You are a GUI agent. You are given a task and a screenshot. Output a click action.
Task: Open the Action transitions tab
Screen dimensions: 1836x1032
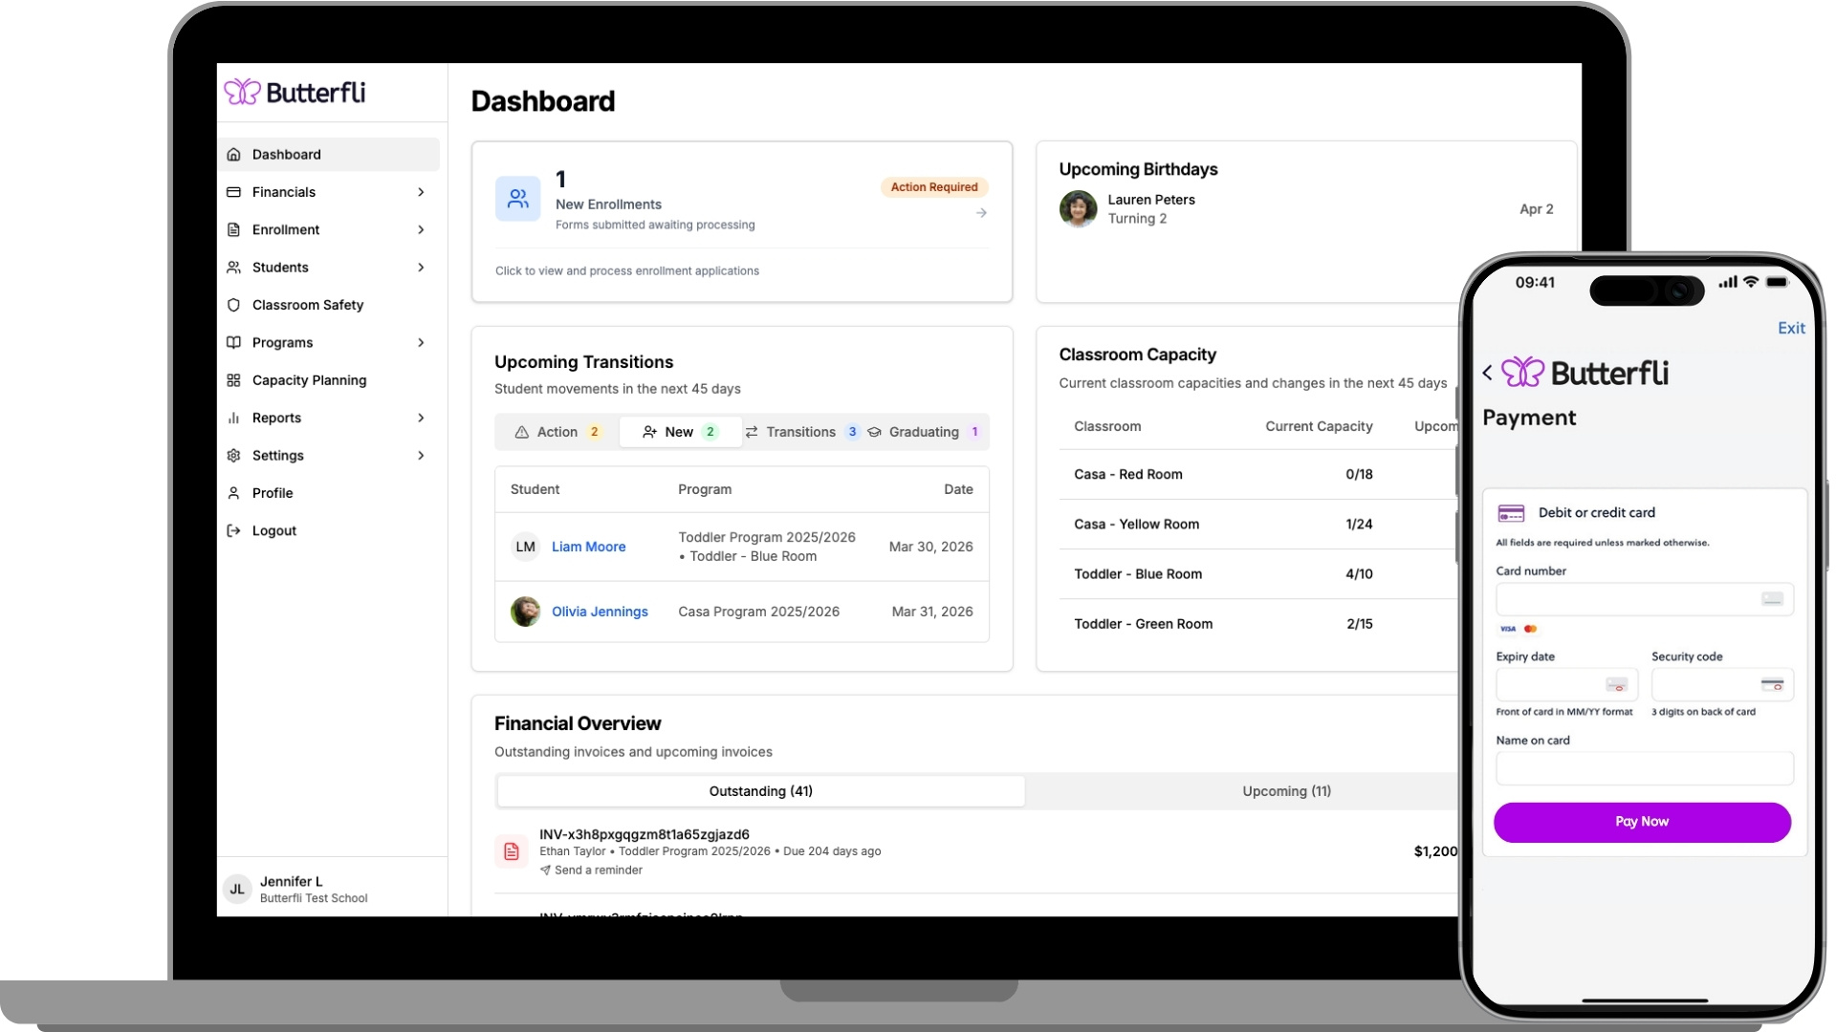tap(557, 432)
